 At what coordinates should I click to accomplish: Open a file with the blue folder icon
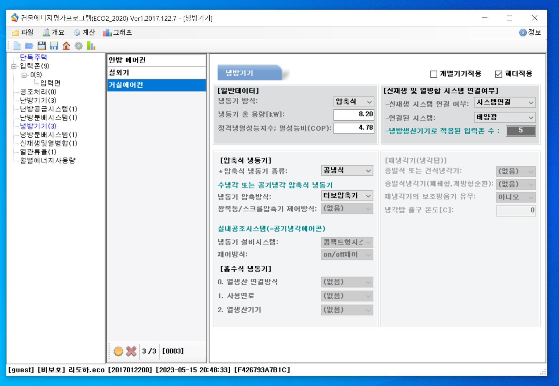29,46
